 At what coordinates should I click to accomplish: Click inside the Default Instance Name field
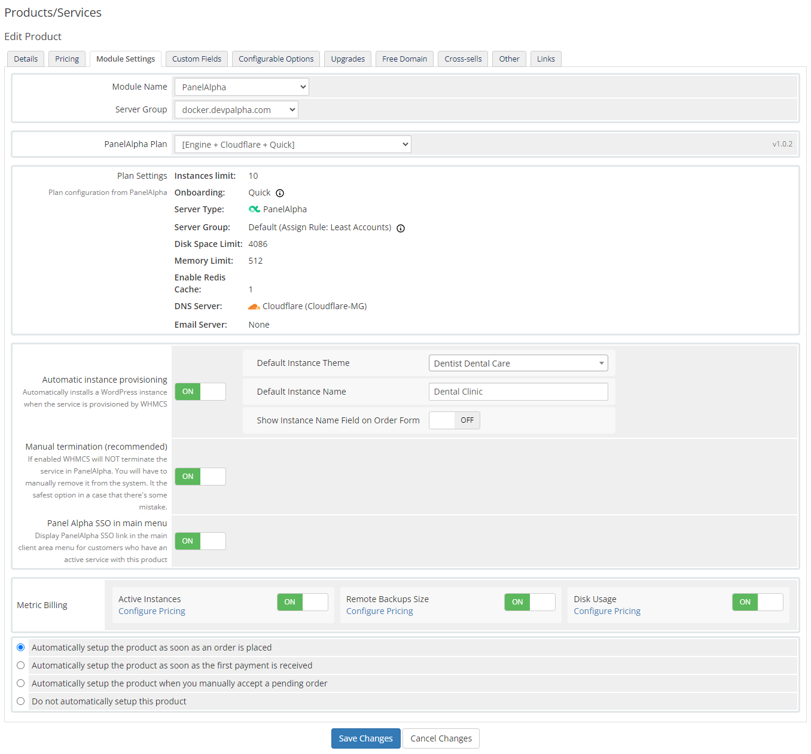[517, 391]
